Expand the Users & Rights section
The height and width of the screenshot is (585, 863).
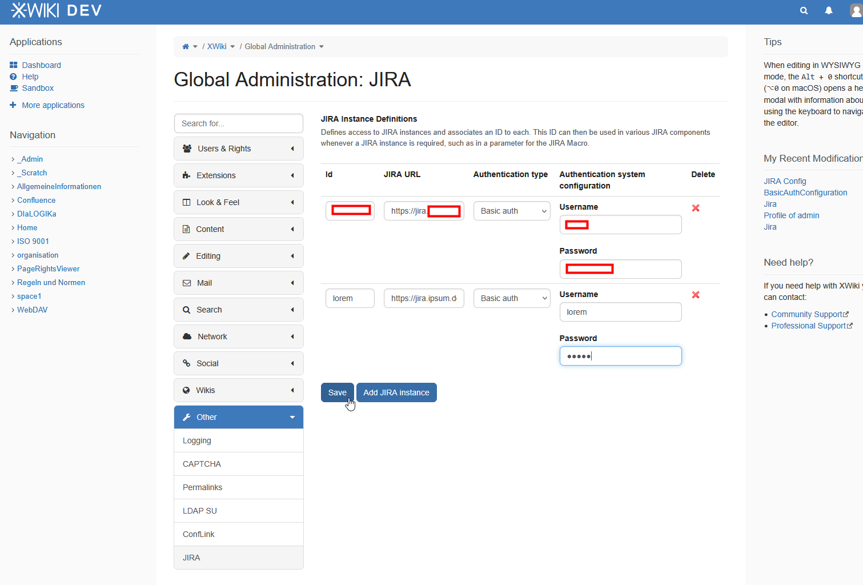[x=239, y=149]
